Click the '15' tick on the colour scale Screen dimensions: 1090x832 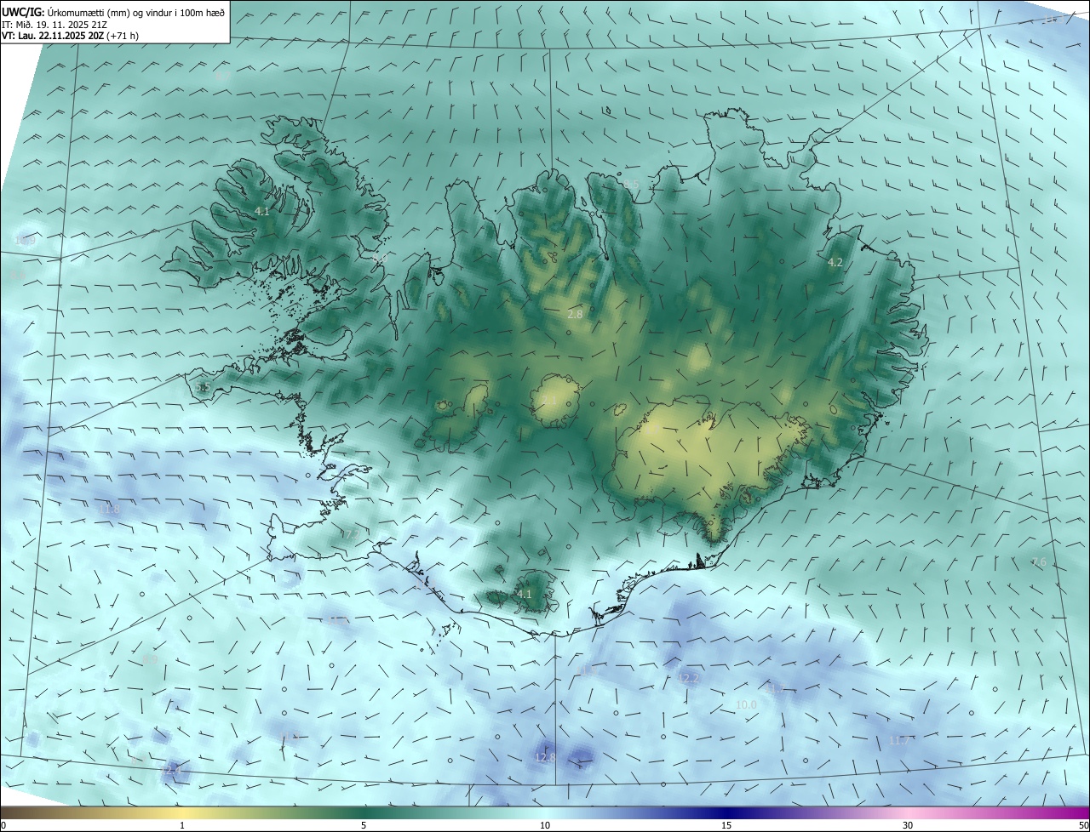(x=726, y=825)
